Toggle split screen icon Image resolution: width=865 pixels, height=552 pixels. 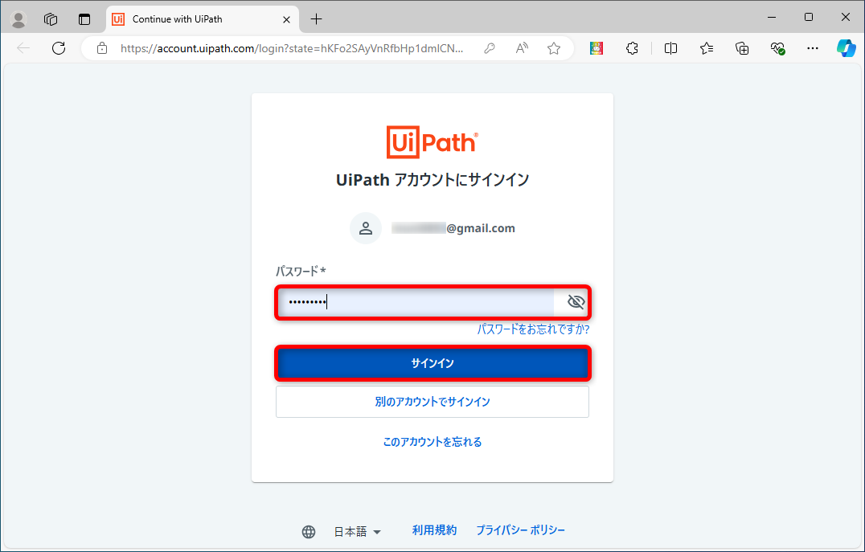pos(670,48)
